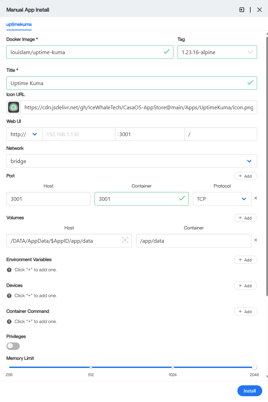Open the Tag dropdown showing 1.23.16-alpine

[217, 52]
